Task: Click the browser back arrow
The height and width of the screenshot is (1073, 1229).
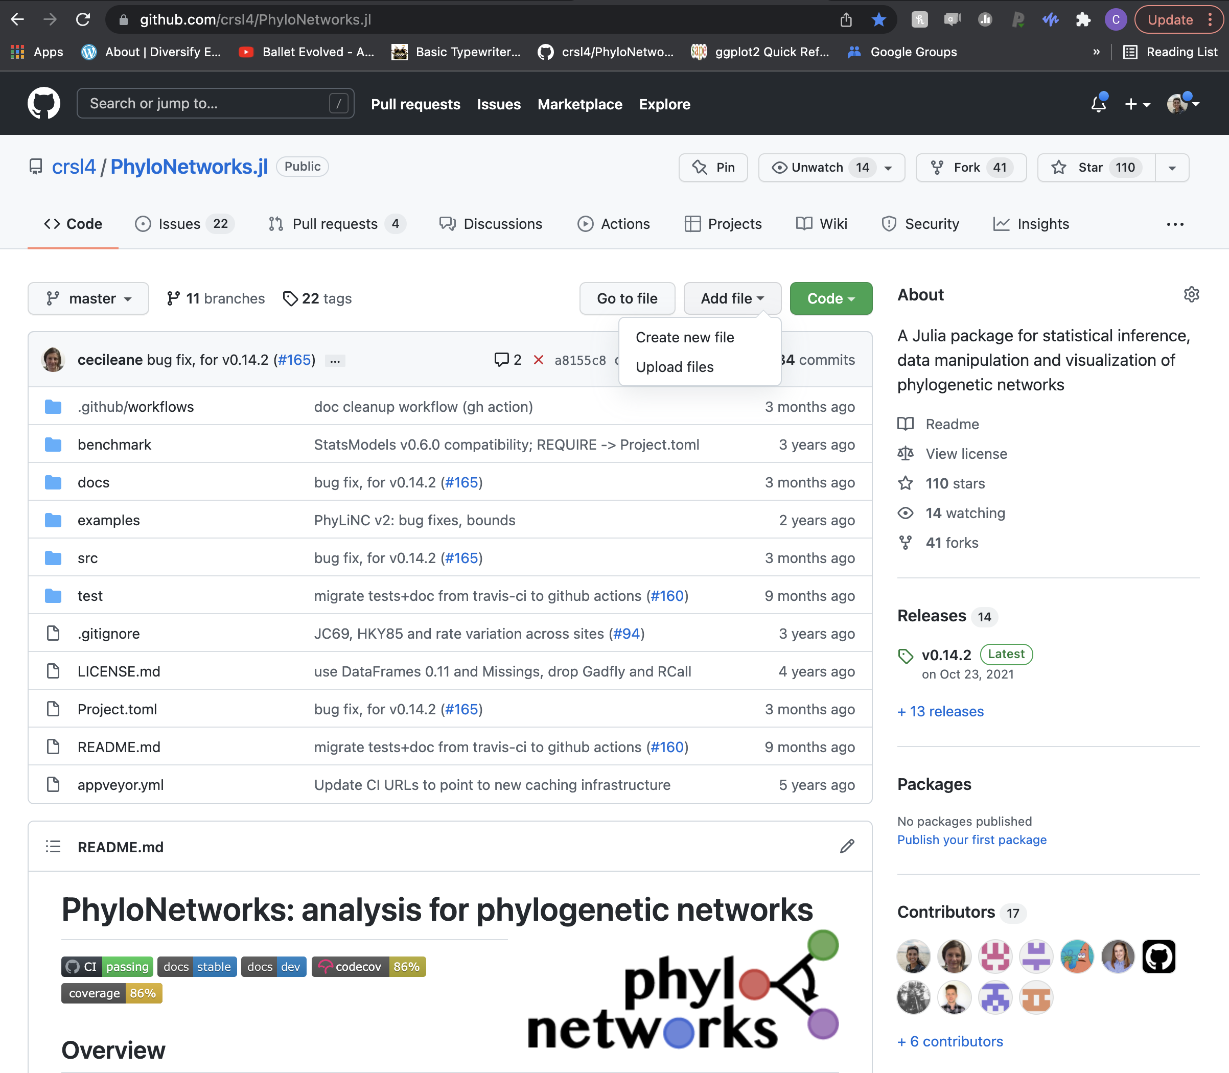Action: 17,20
